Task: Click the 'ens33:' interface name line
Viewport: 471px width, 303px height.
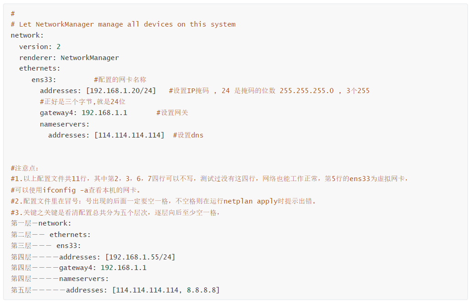Action: point(44,80)
